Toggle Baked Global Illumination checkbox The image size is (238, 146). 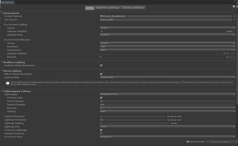(101, 74)
